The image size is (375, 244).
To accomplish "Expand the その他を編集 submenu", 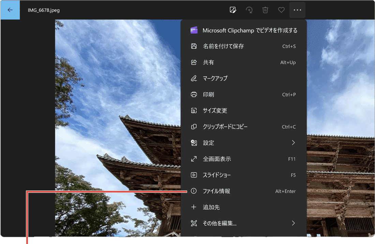I will [x=239, y=223].
